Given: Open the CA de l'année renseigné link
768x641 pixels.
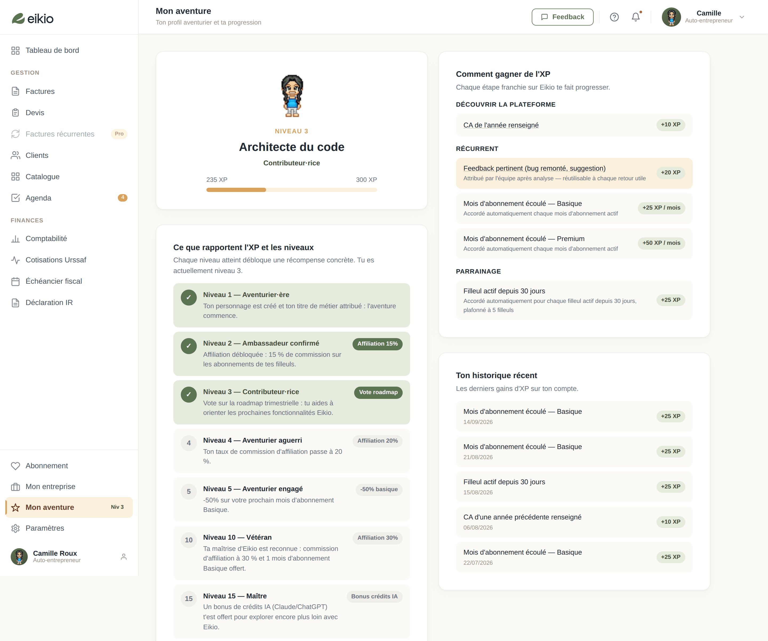Looking at the screenshot, I should click(x=501, y=125).
